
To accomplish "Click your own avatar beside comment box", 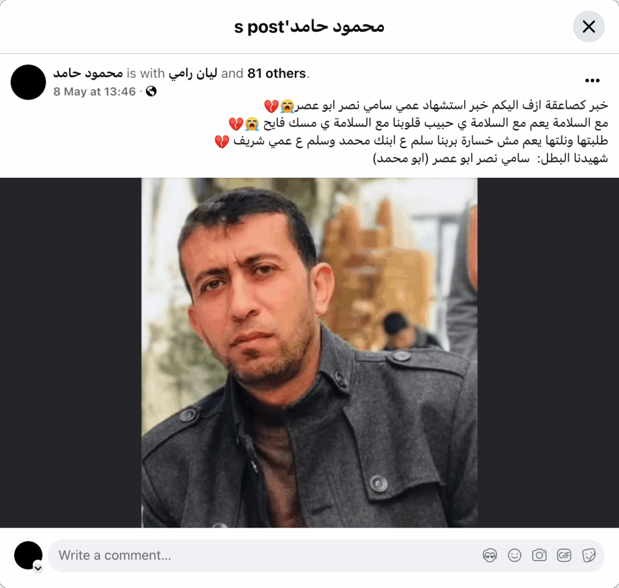I will tap(28, 555).
